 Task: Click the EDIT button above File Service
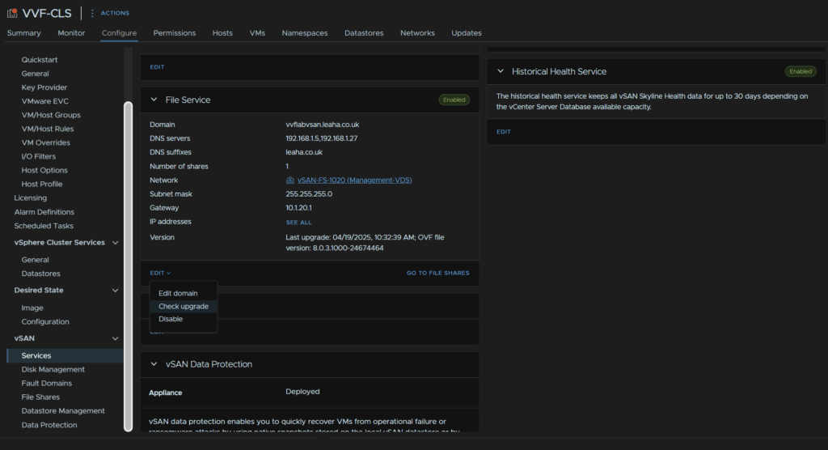click(x=157, y=67)
